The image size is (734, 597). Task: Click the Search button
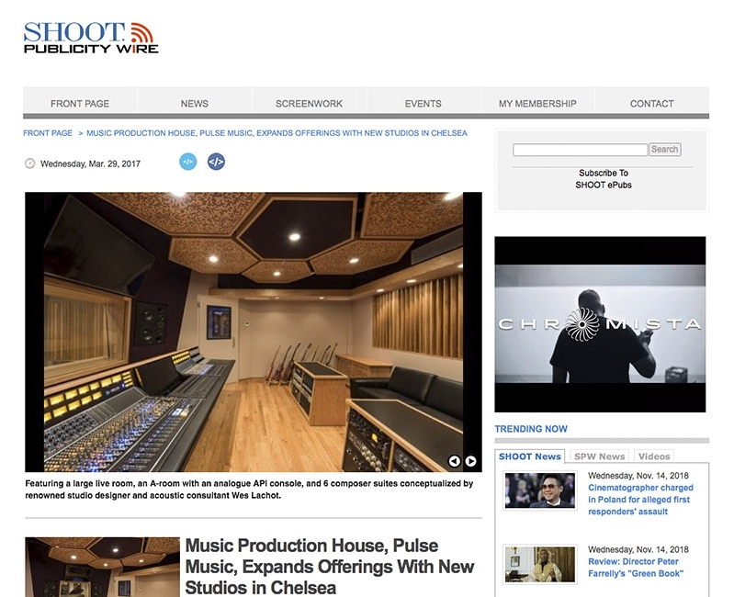(664, 149)
